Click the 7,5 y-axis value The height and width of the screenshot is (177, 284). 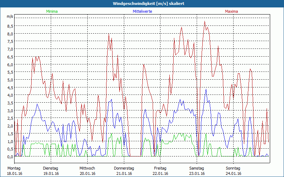[x=10, y=41]
